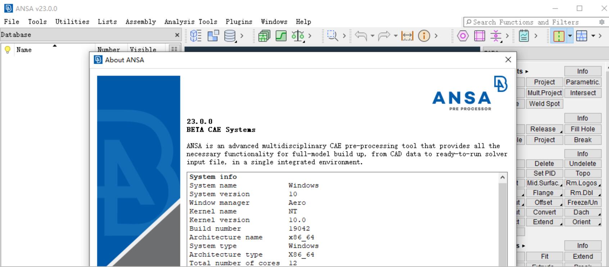The height and width of the screenshot is (267, 609).
Task: Click the green stacked mesh boxes icon
Action: point(264,36)
